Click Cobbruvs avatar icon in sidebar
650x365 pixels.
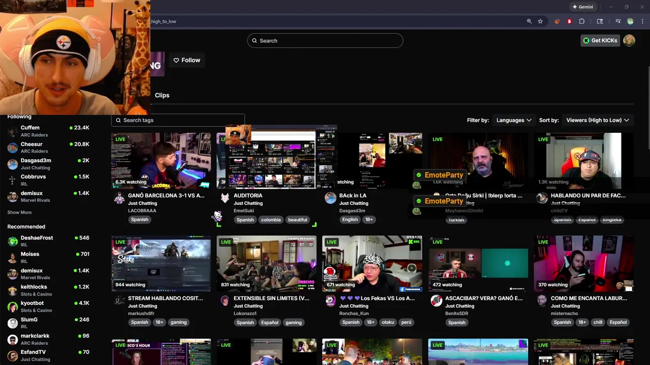pyautogui.click(x=12, y=180)
